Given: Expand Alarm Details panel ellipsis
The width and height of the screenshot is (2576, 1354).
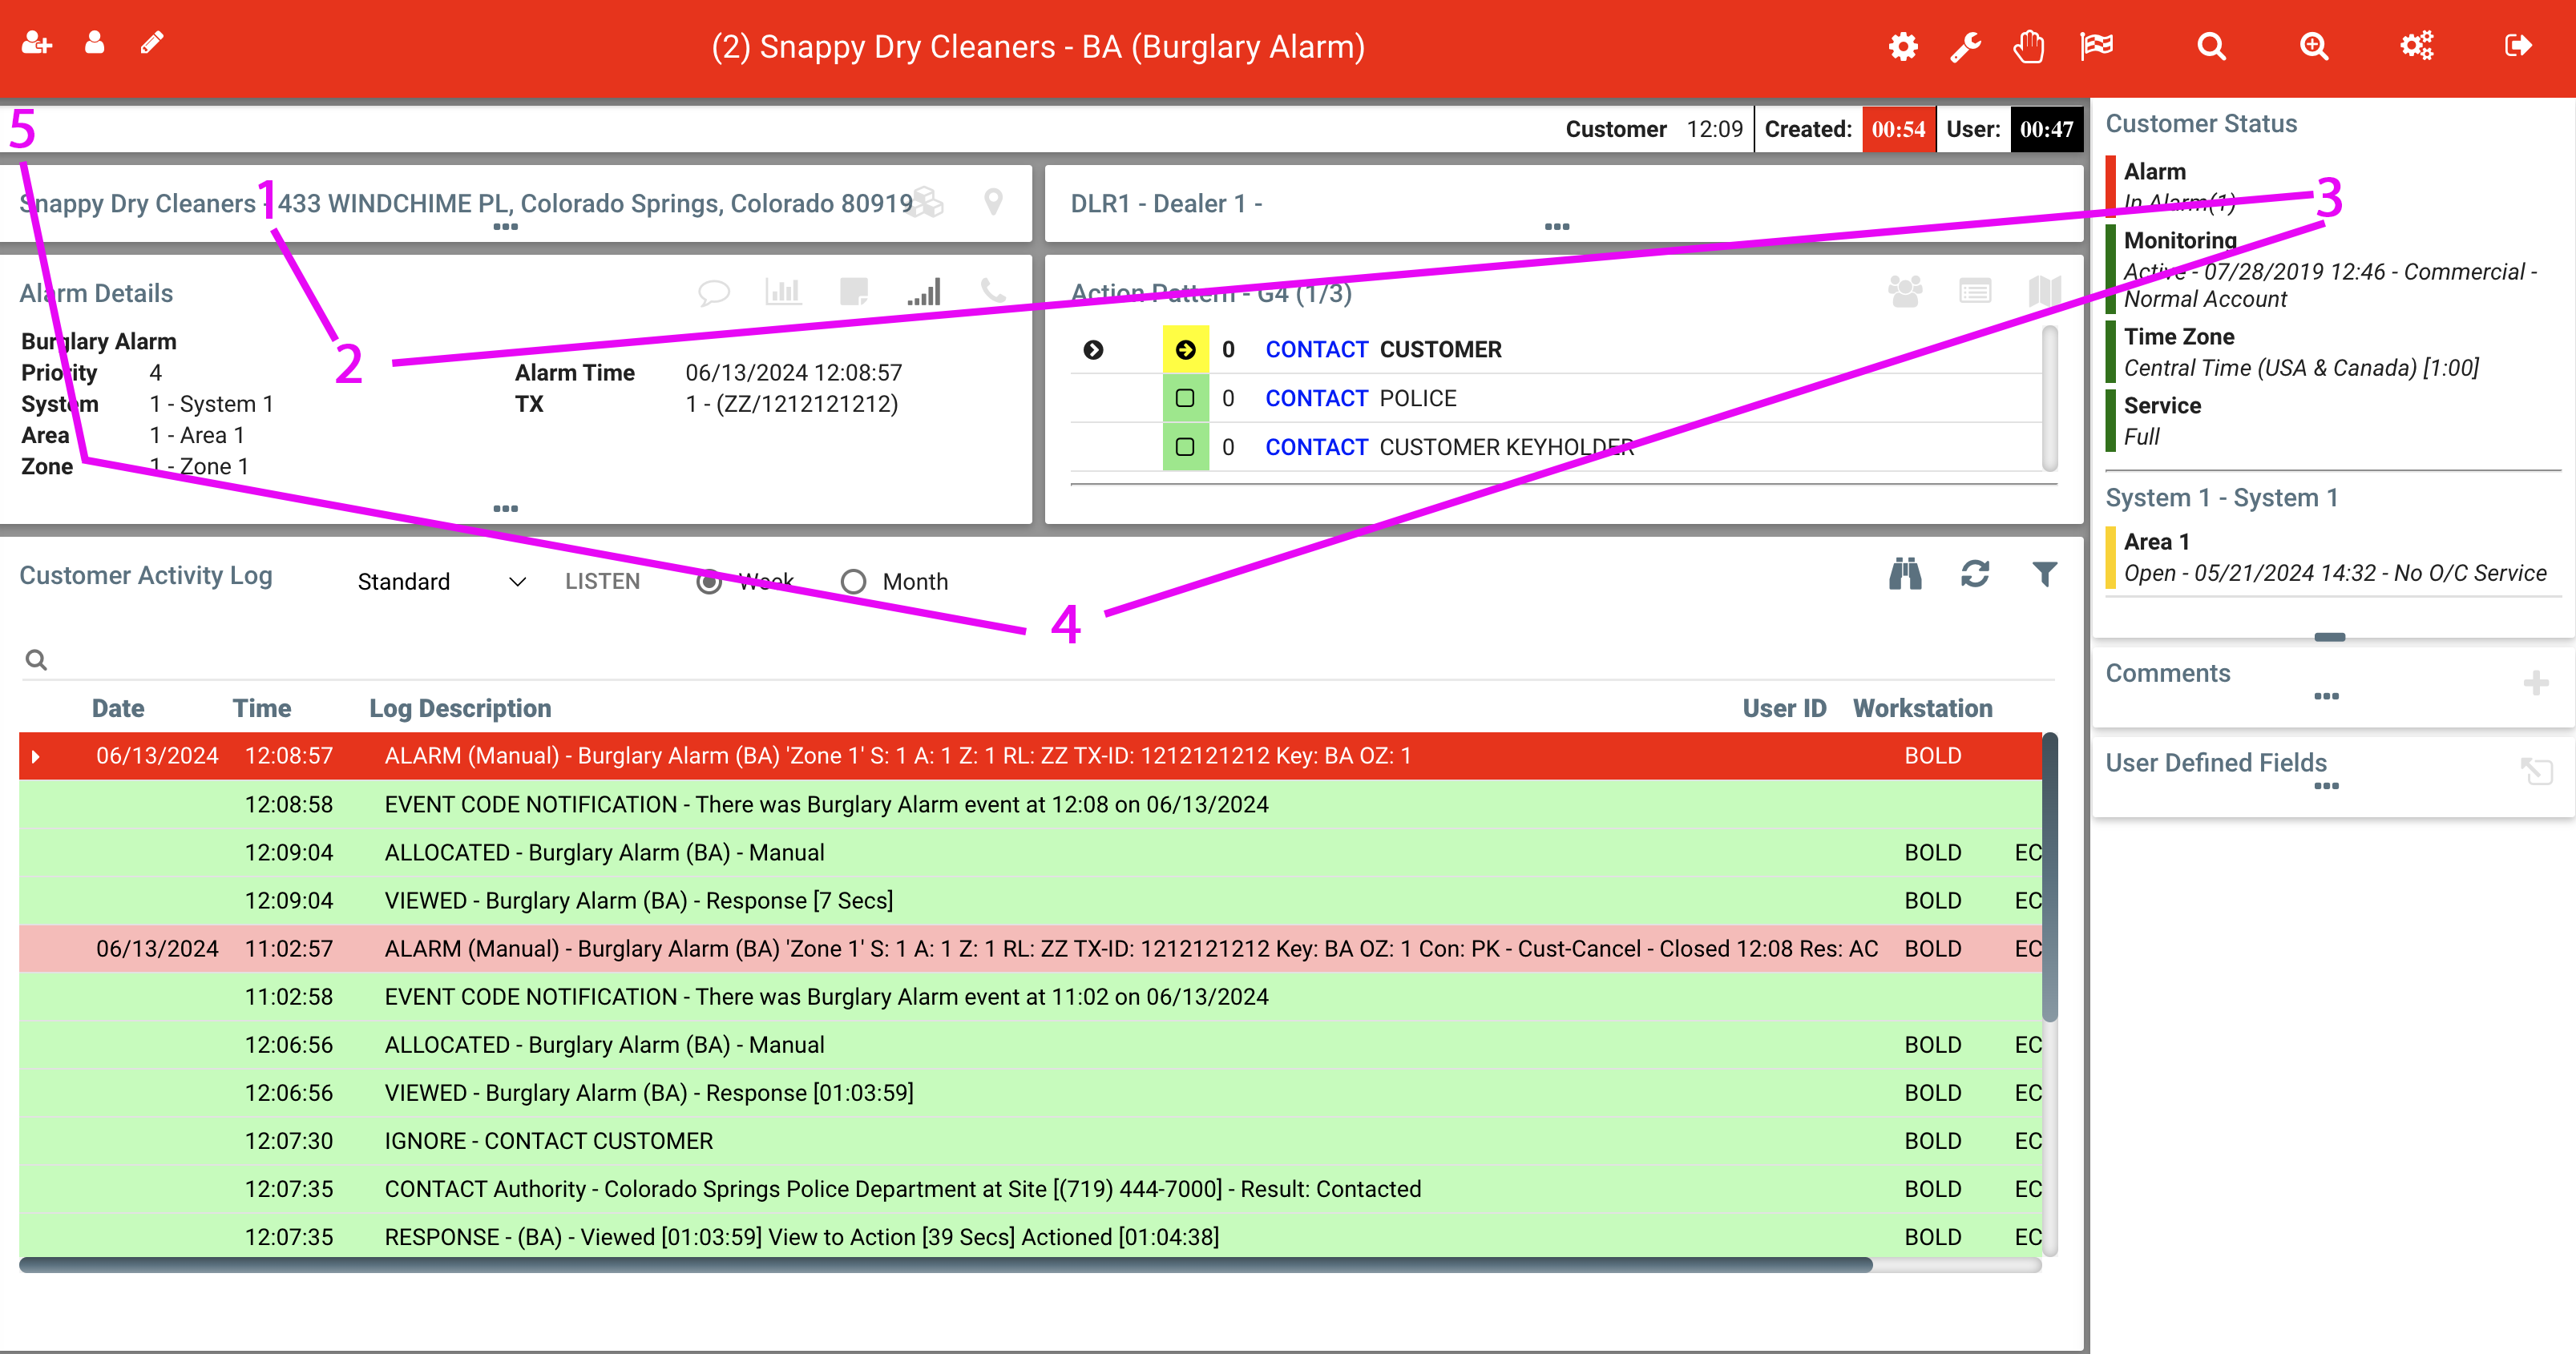Looking at the screenshot, I should point(505,509).
